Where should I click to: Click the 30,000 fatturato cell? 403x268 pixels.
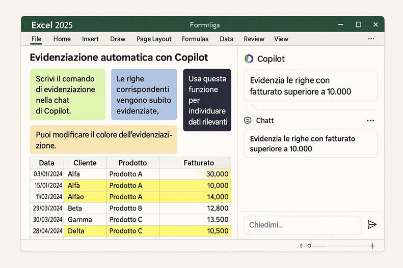click(195, 174)
